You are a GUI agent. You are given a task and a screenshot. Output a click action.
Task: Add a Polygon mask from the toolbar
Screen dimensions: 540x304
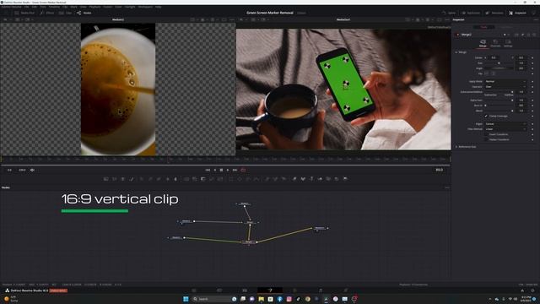pos(248,179)
